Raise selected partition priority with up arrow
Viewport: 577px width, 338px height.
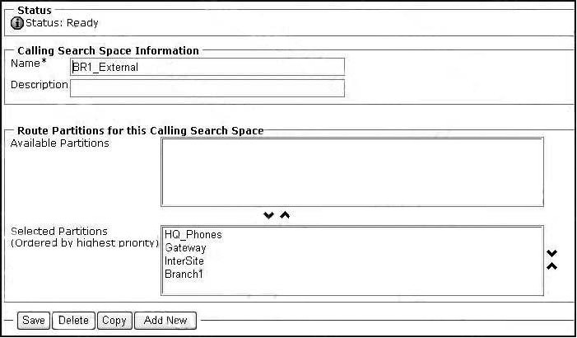coord(551,266)
